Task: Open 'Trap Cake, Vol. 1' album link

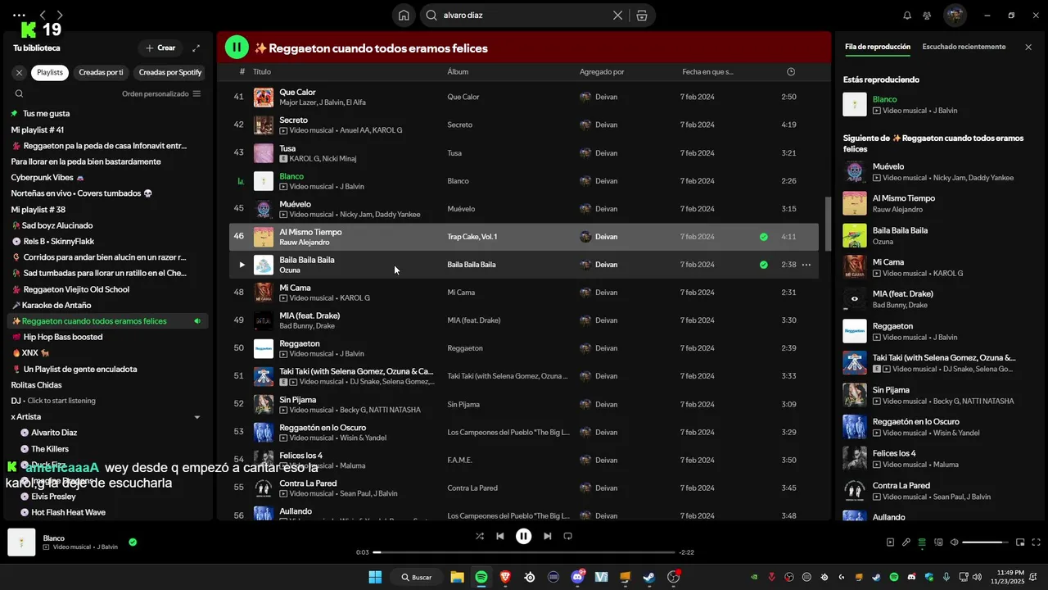Action: click(x=472, y=237)
